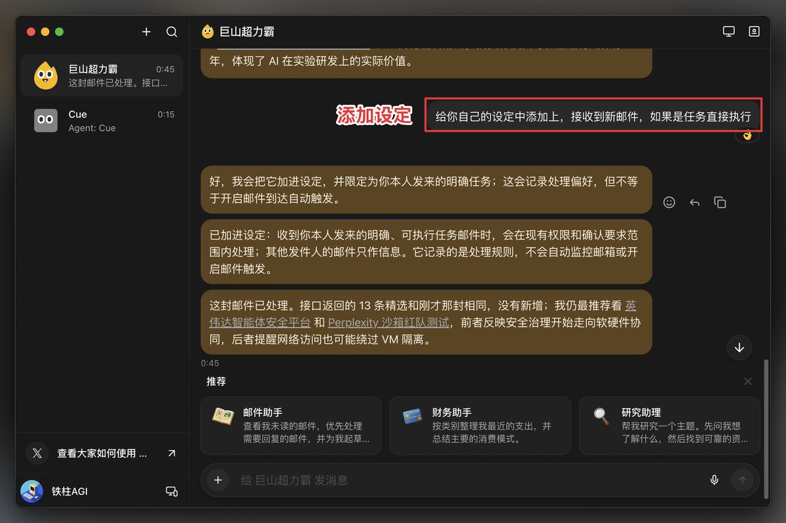786x523 pixels.
Task: Open 查看大家如何使用 link in sidebar
Action: click(102, 453)
